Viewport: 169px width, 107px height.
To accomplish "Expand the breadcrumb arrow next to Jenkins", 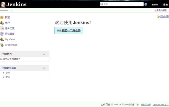I will coord(12,10).
